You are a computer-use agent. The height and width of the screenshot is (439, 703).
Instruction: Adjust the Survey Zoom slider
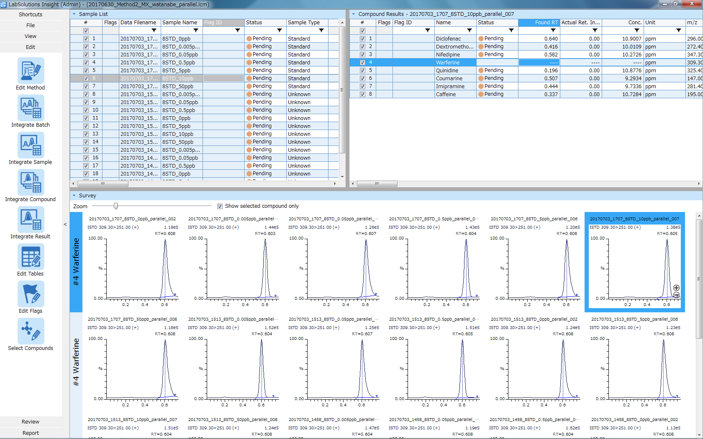point(116,206)
